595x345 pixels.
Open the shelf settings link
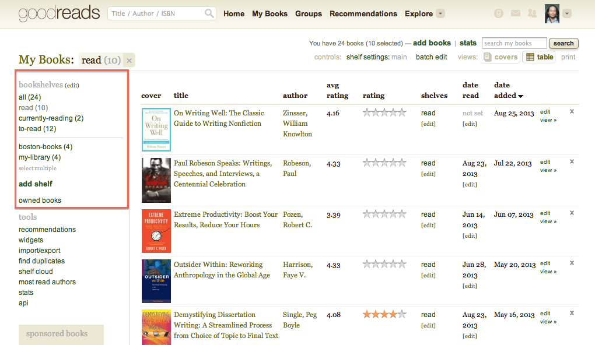pos(367,57)
